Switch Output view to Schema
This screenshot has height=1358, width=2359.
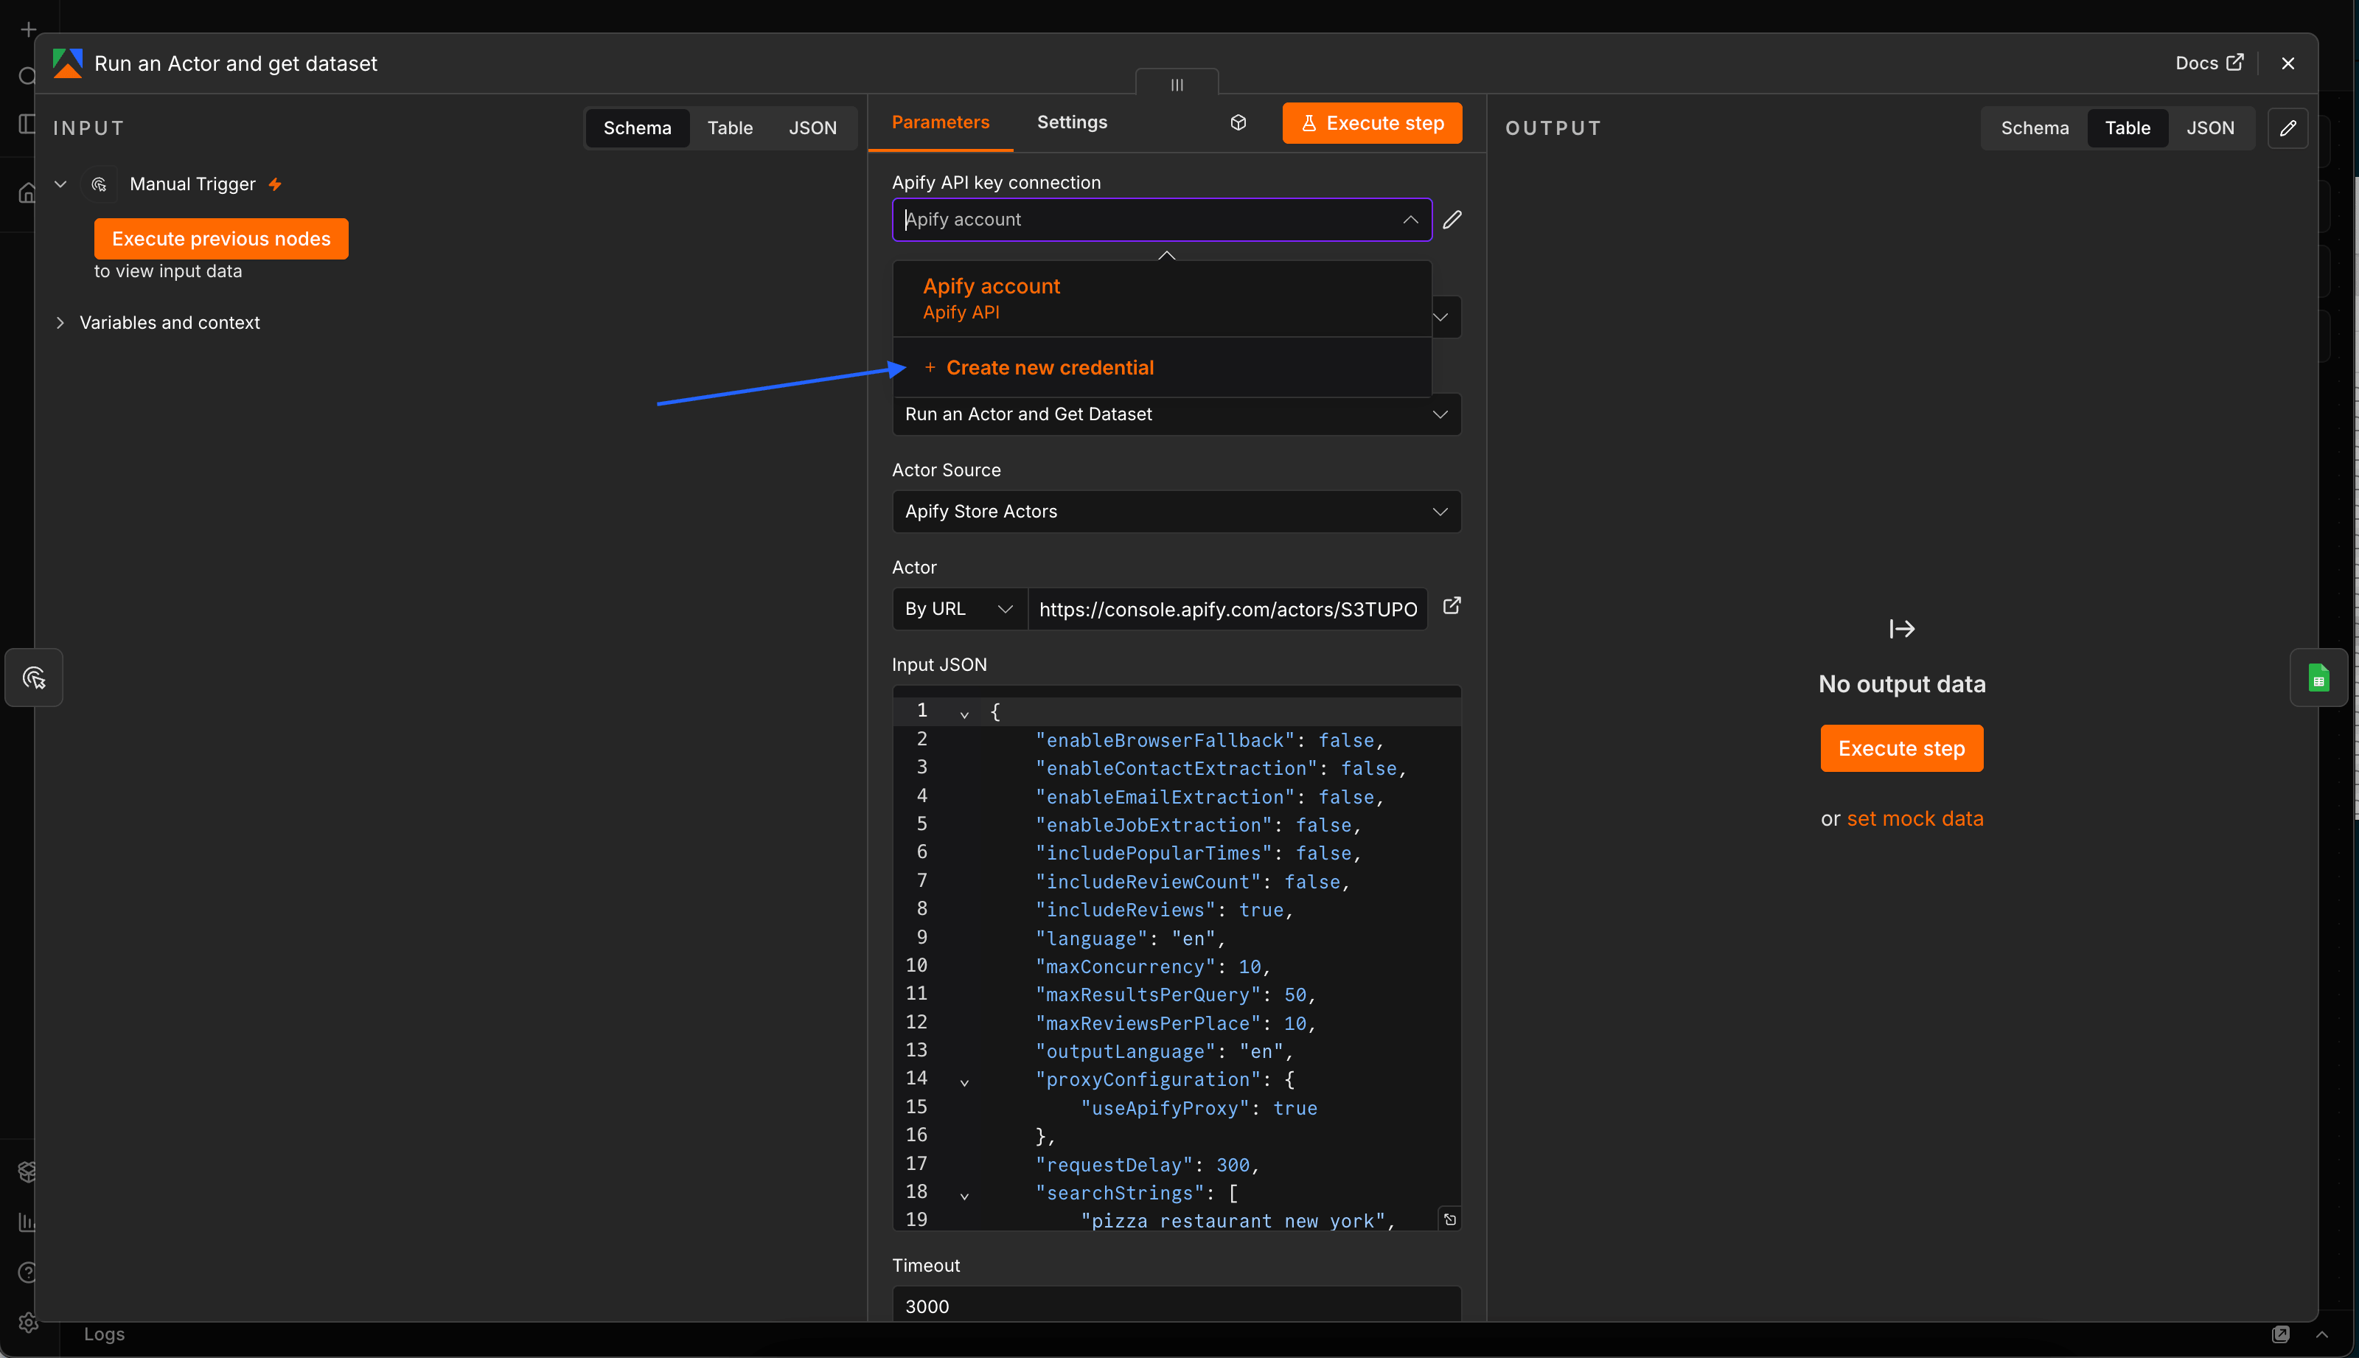tap(2035, 128)
